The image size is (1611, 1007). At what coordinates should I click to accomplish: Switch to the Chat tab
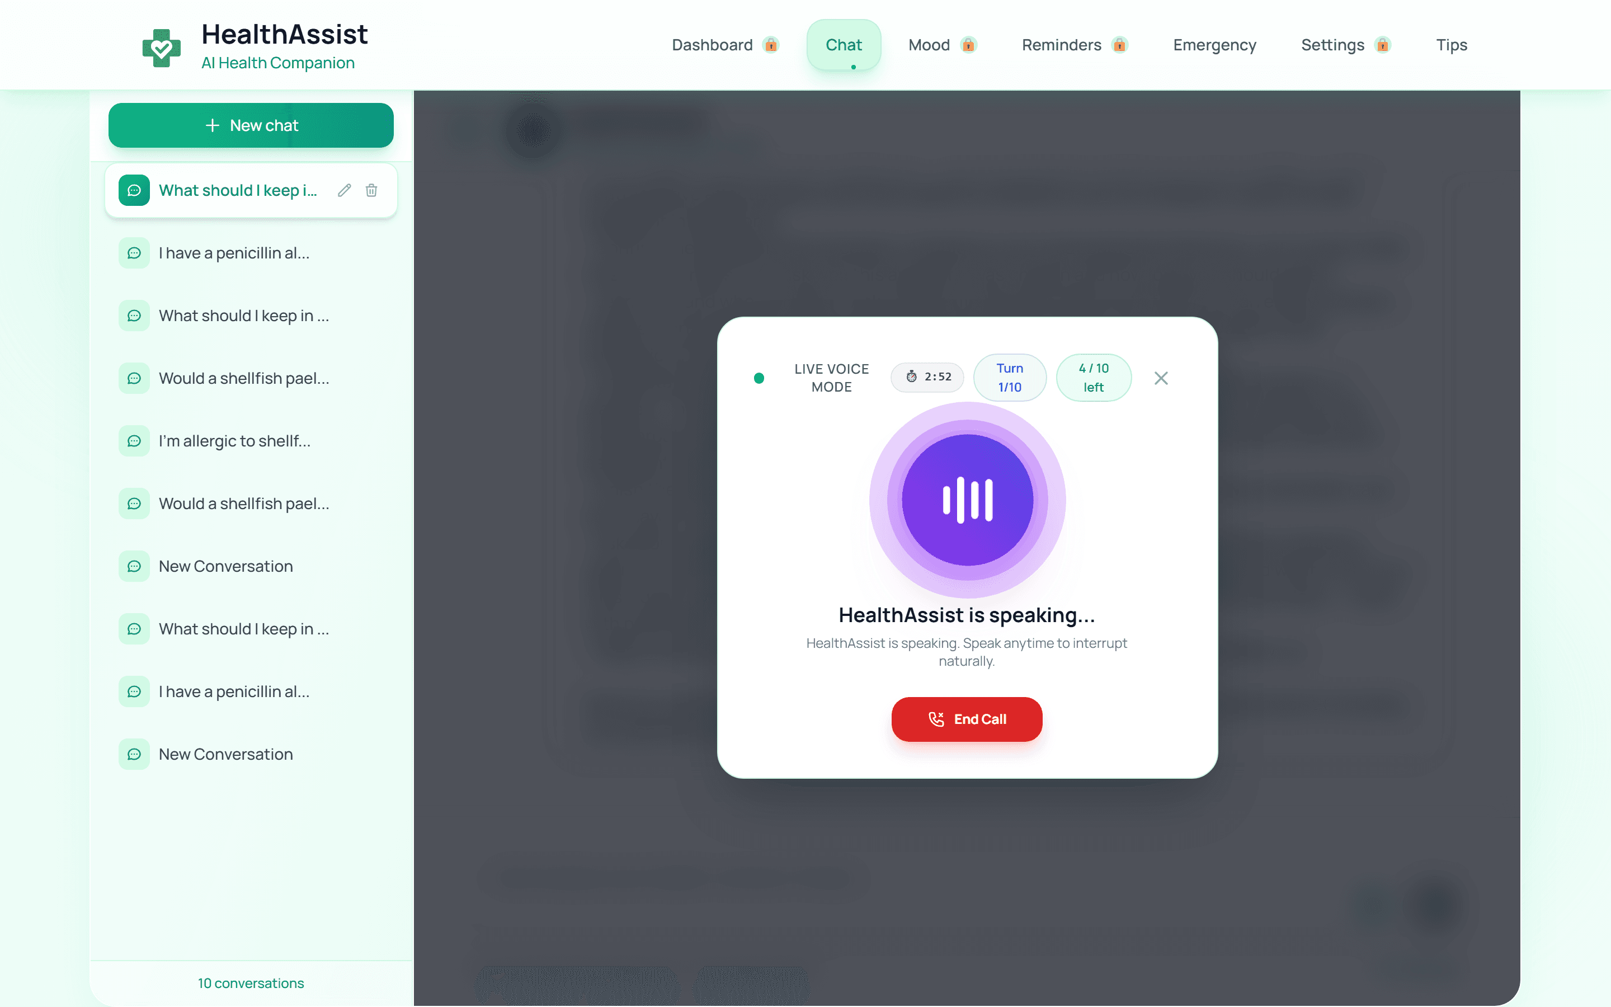844,45
